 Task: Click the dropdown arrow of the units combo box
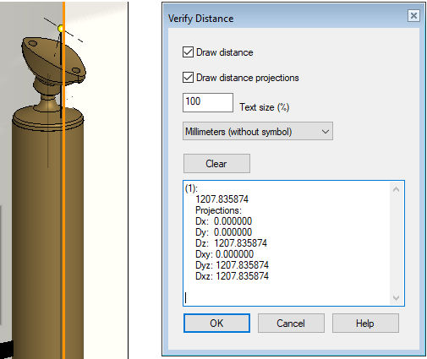tap(326, 132)
